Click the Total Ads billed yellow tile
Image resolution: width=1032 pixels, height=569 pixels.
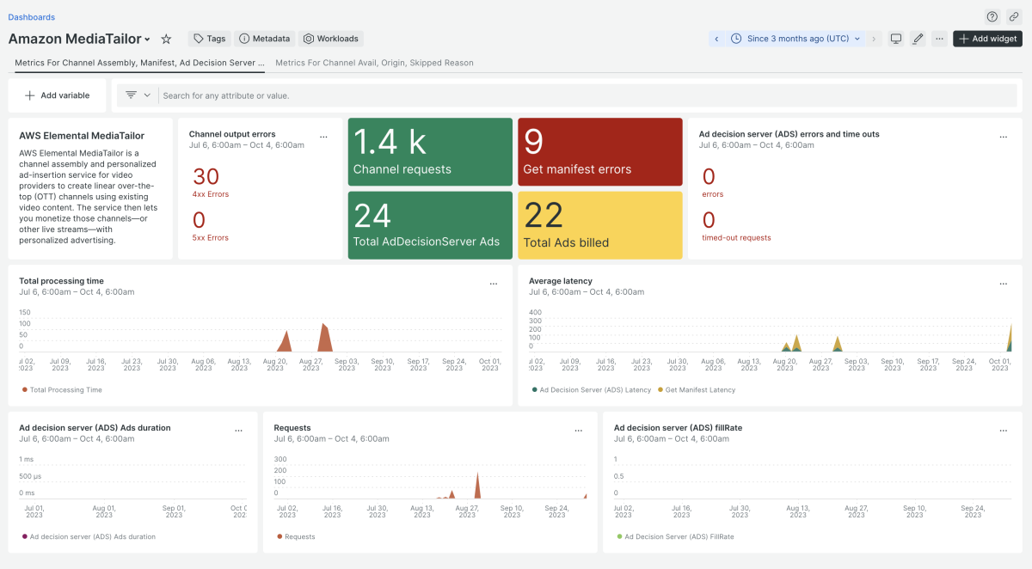600,225
